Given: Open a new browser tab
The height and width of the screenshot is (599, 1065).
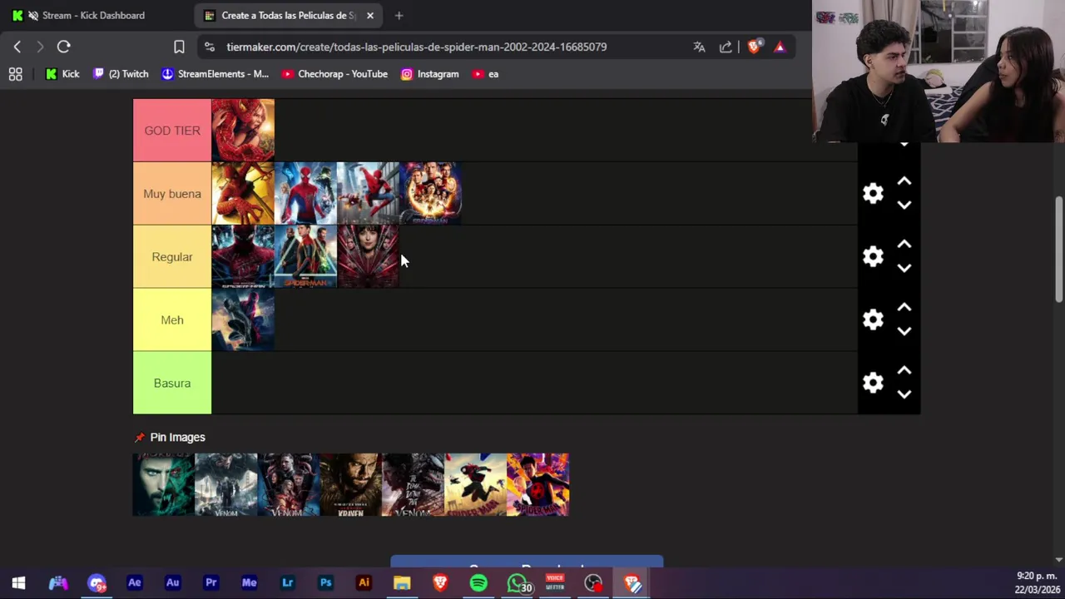Looking at the screenshot, I should tap(399, 15).
